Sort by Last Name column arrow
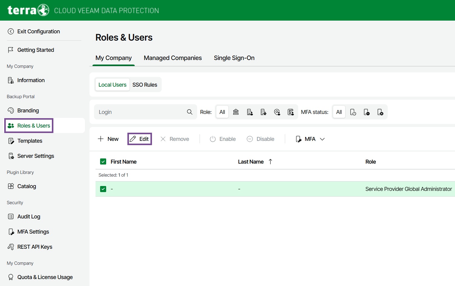The height and width of the screenshot is (286, 455). point(270,162)
